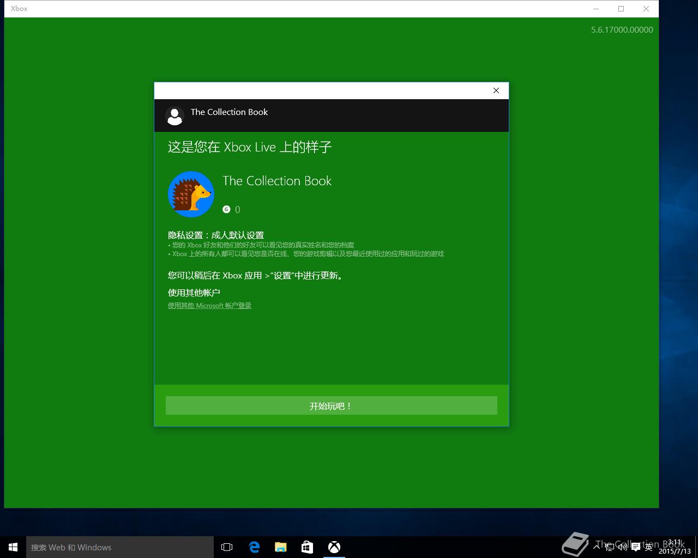Click the text about updating in 设置

(256, 276)
